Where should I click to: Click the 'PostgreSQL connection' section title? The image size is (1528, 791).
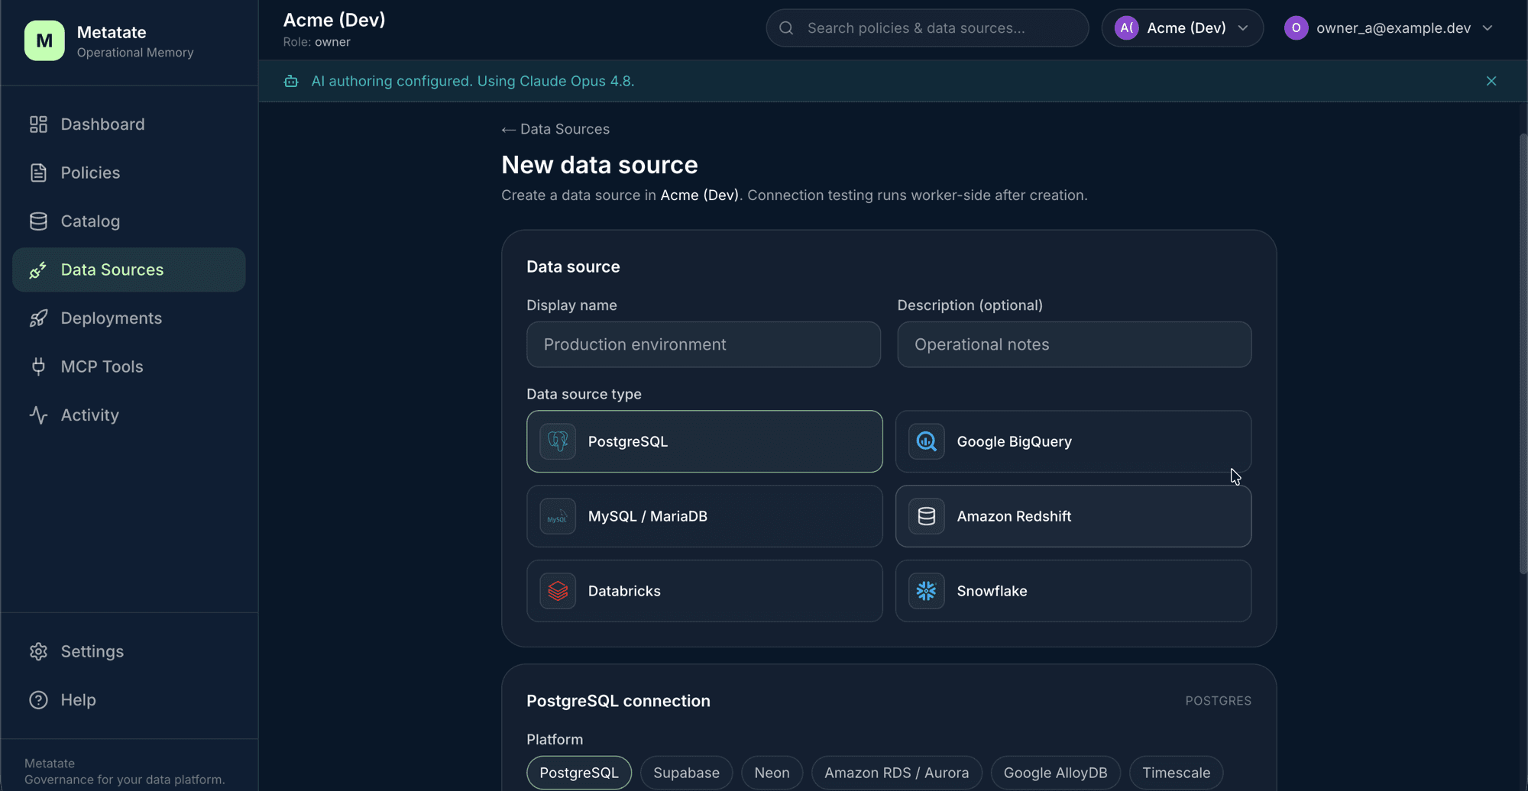[618, 701]
